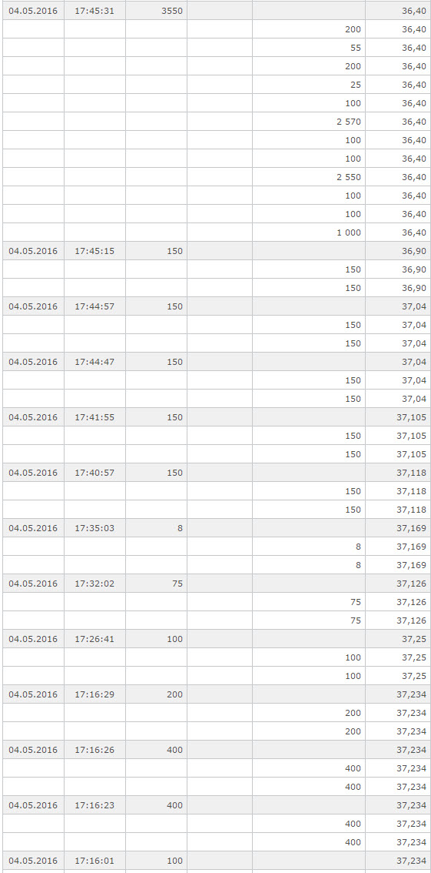Select the 17:16:26 time cell
The width and height of the screenshot is (431, 873).
click(94, 749)
